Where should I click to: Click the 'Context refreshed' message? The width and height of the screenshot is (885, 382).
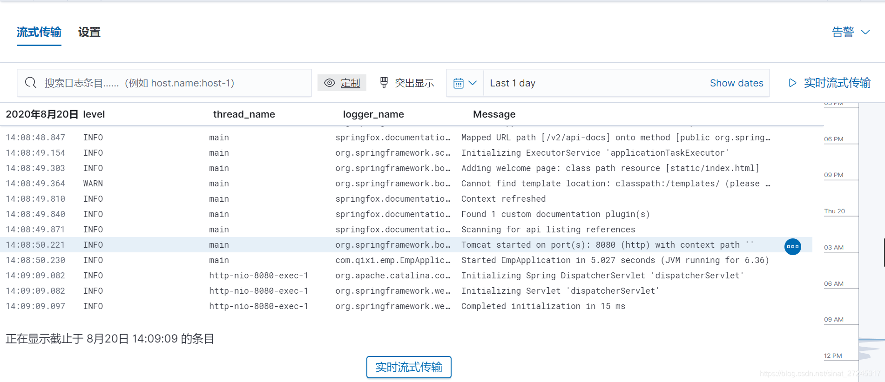(503, 199)
